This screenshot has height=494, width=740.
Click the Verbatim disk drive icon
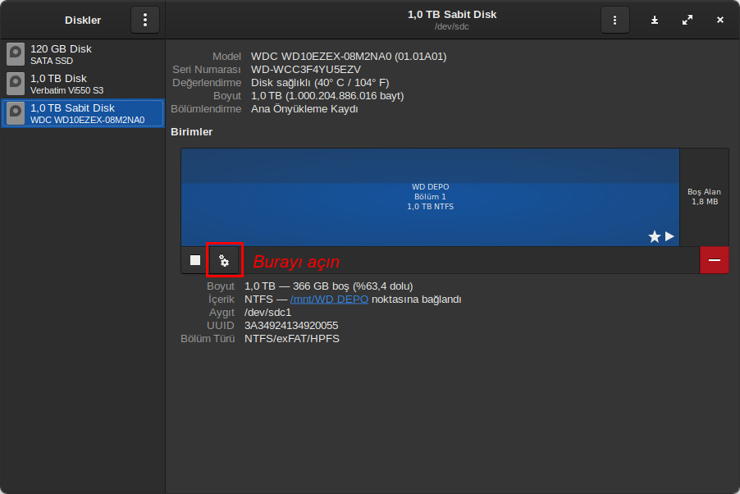16,84
